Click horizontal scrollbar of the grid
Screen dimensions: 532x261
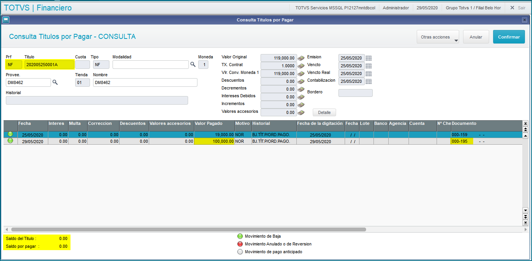(x=188, y=229)
